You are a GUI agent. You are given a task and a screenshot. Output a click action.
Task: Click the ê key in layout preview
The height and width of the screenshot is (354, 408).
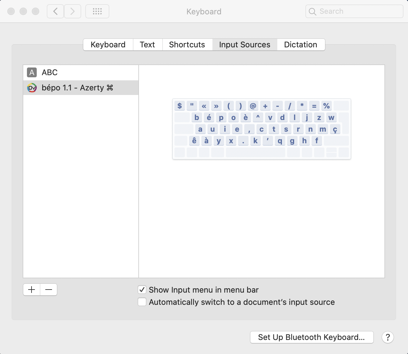(x=194, y=141)
